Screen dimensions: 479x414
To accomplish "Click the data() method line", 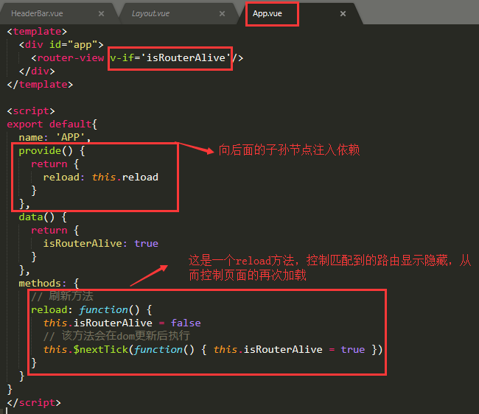I will click(x=43, y=217).
